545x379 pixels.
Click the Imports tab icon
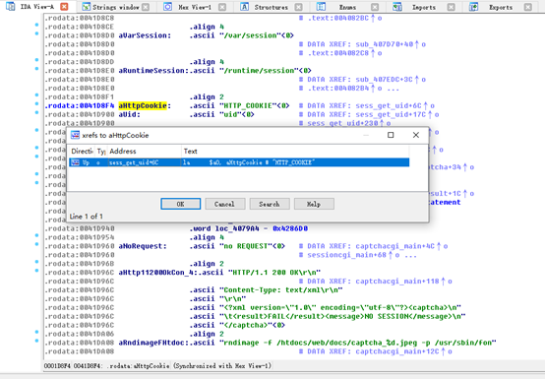click(397, 7)
